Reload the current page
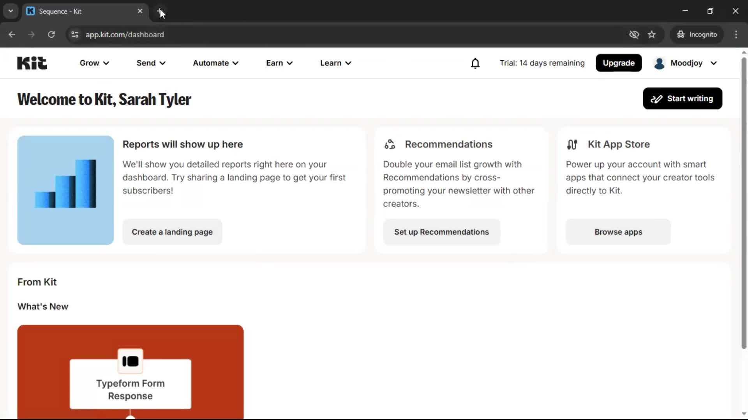The height and width of the screenshot is (420, 748). (51, 34)
